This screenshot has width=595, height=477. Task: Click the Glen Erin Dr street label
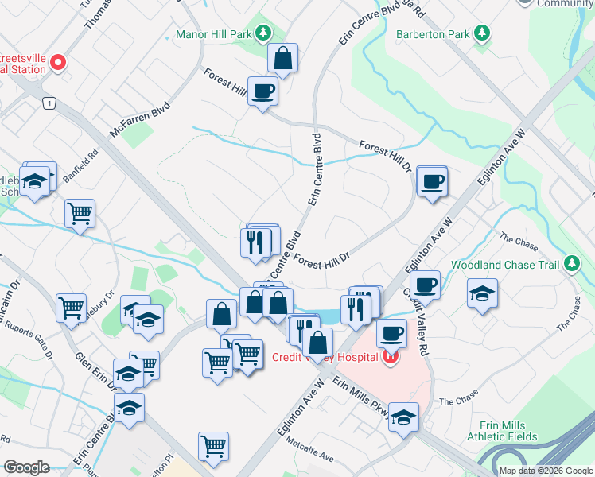95,372
